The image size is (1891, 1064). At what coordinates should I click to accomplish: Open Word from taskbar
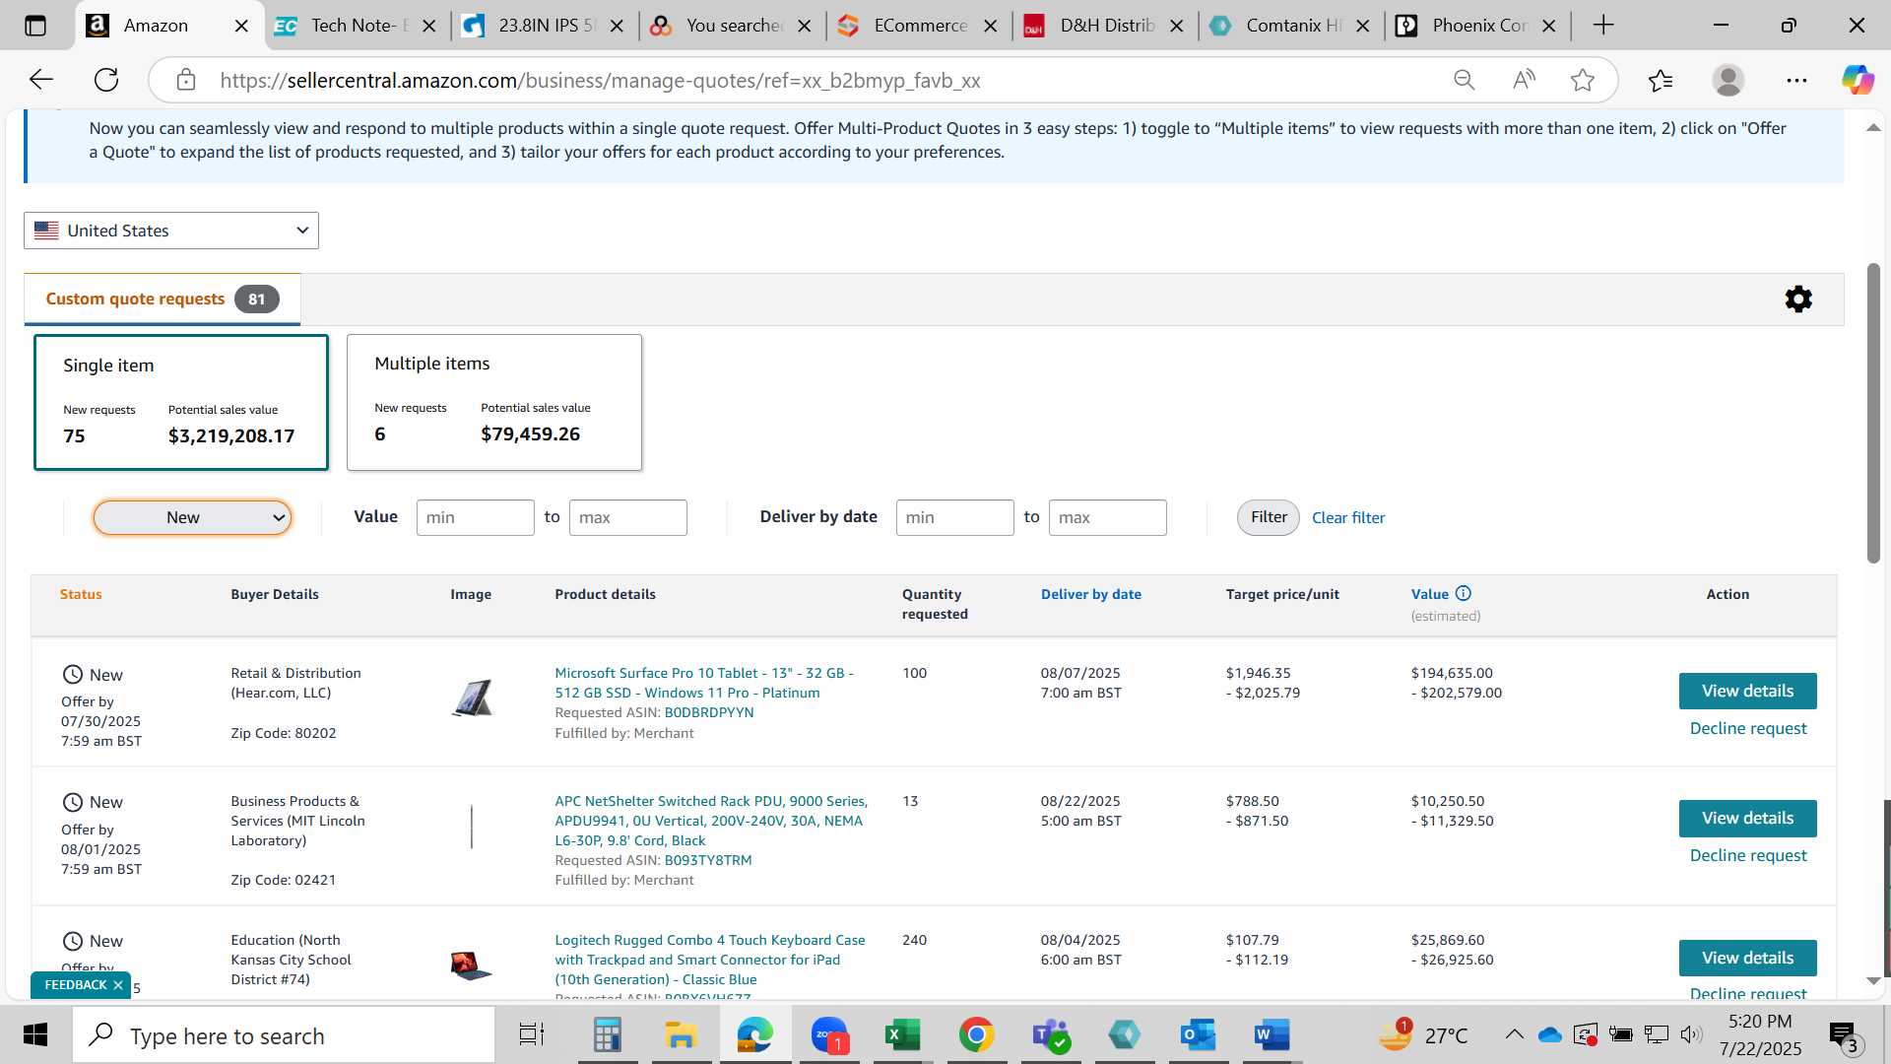coord(1272,1035)
